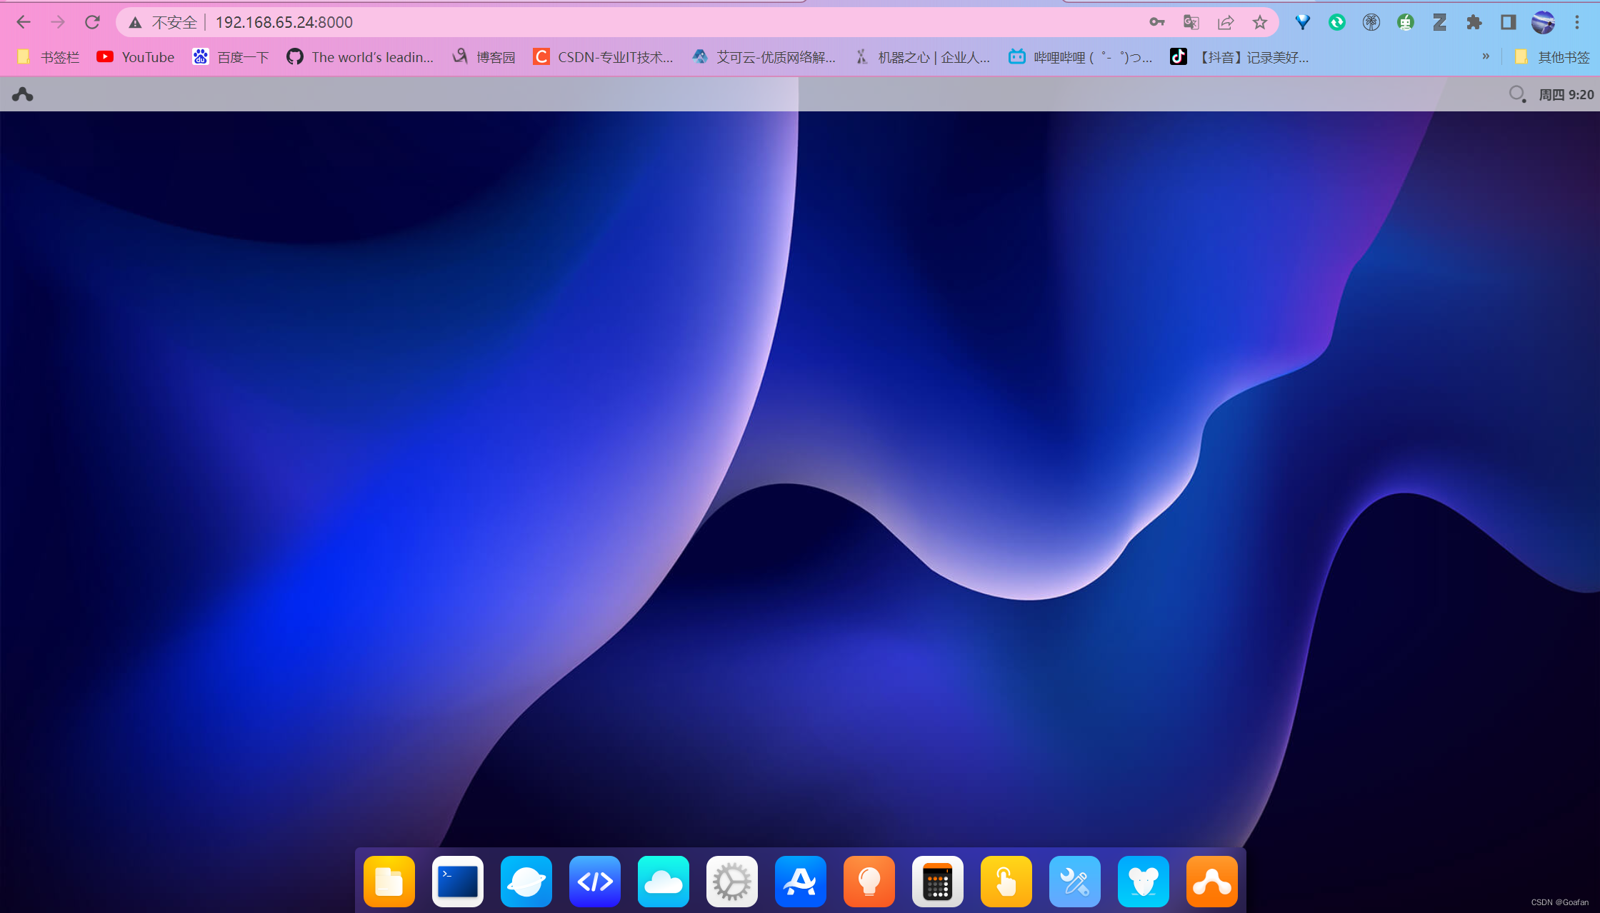This screenshot has width=1600, height=913.
Task: Toggle the browser side panel button
Action: tap(1508, 23)
